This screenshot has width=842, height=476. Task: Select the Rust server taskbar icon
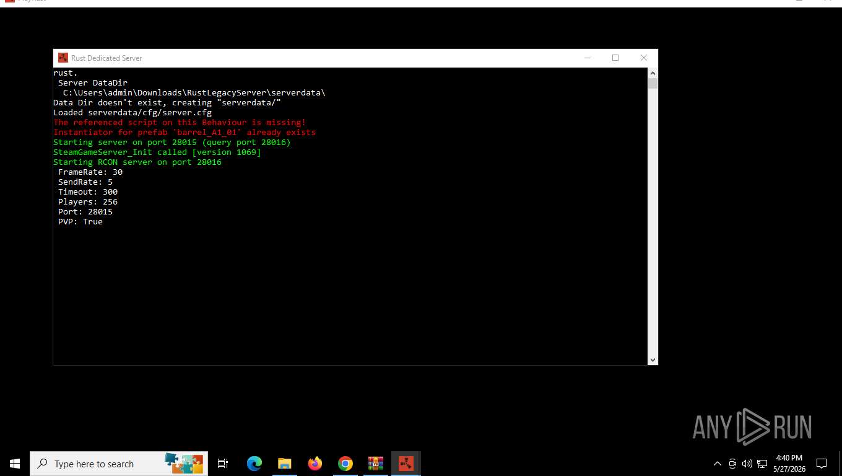tap(406, 464)
